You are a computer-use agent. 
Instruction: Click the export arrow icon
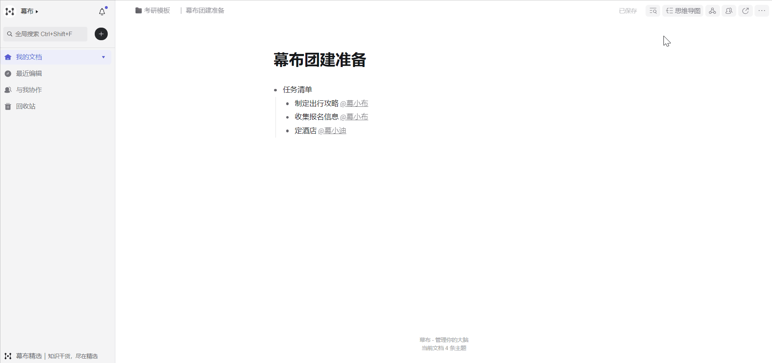point(745,11)
